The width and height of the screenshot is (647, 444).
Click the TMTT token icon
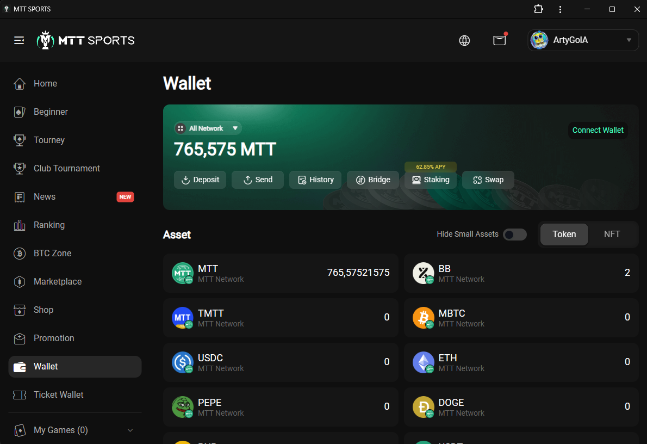point(182,318)
